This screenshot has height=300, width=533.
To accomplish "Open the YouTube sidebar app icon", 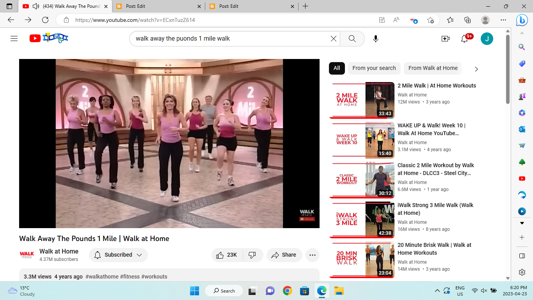I will 522,179.
